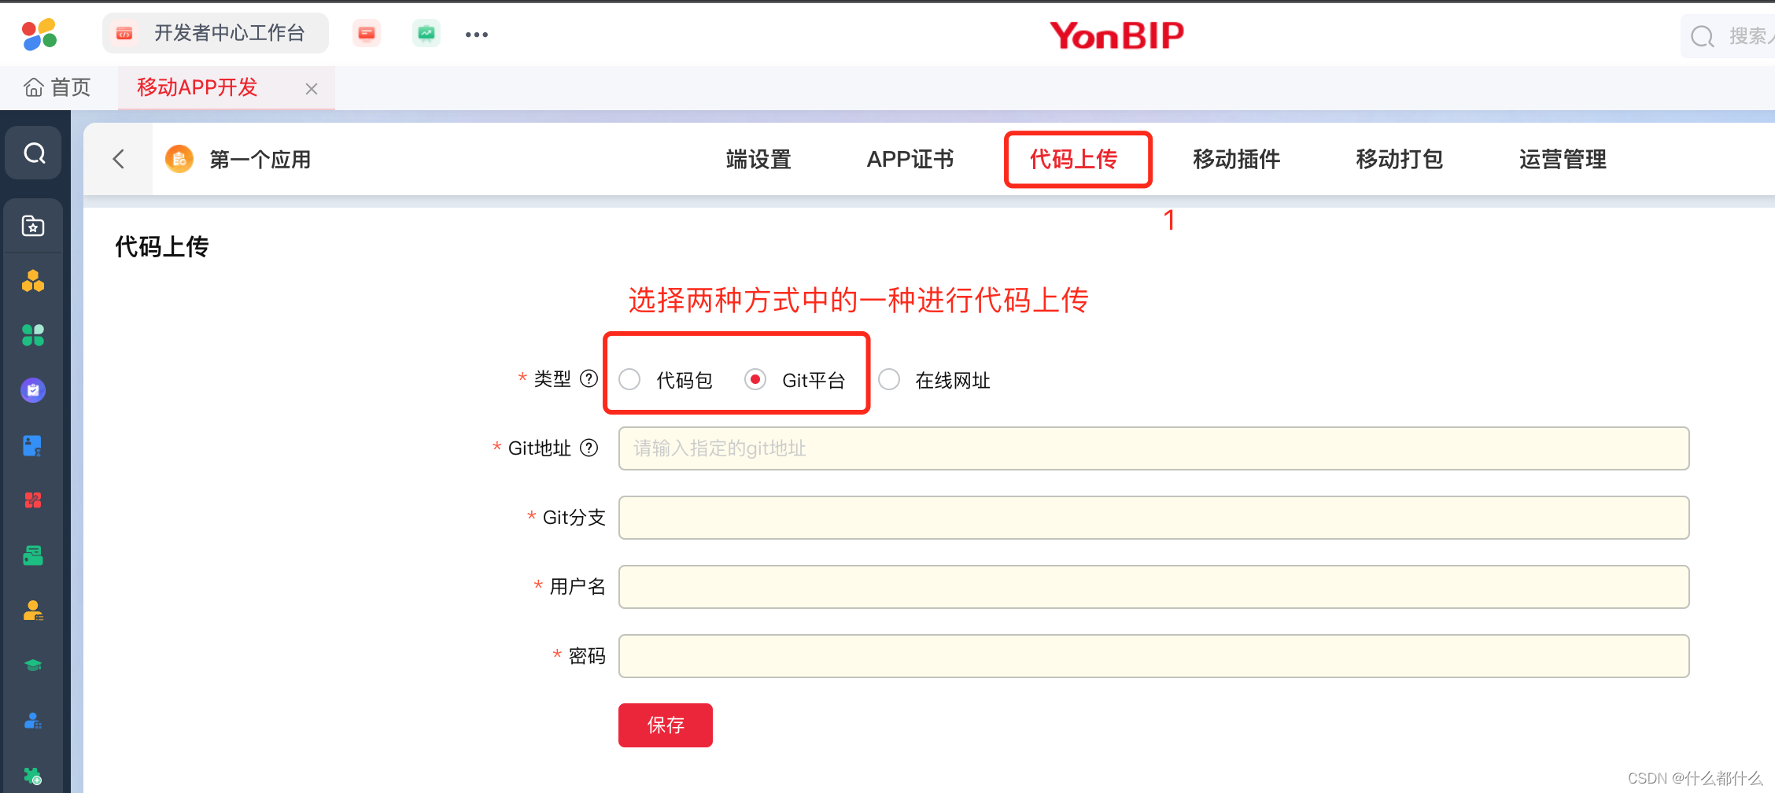The image size is (1775, 793).
Task: Switch to the 代码上传 tab
Action: click(1074, 159)
